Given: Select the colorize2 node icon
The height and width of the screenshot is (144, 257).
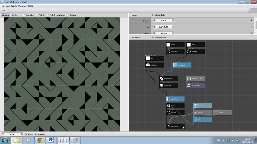Looking at the screenshot, I should pyautogui.click(x=161, y=85).
